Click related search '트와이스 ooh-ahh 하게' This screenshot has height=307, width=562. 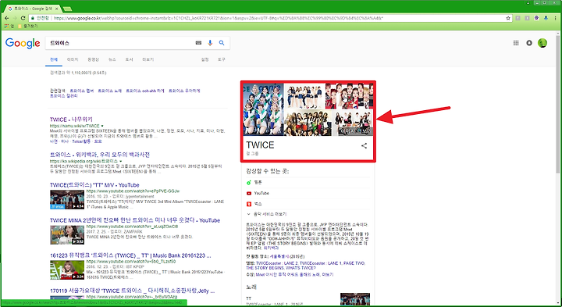click(x=145, y=91)
